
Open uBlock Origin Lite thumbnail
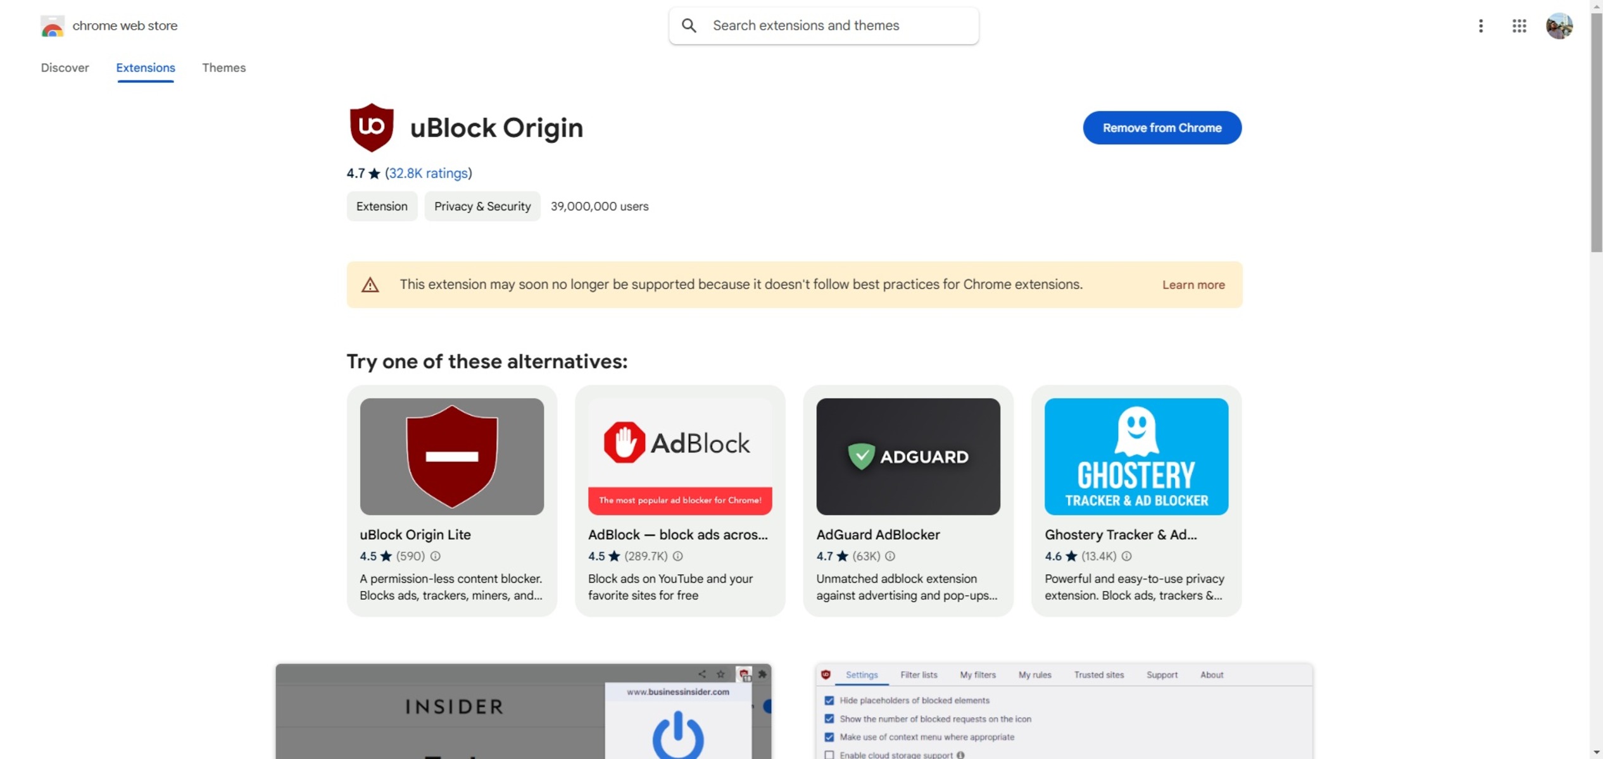click(451, 456)
